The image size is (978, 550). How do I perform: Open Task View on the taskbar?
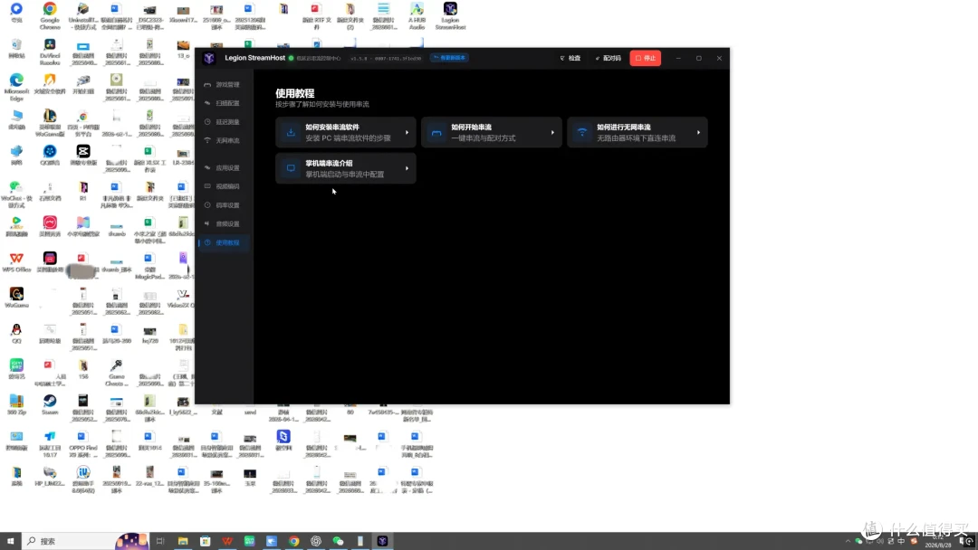pyautogui.click(x=160, y=541)
